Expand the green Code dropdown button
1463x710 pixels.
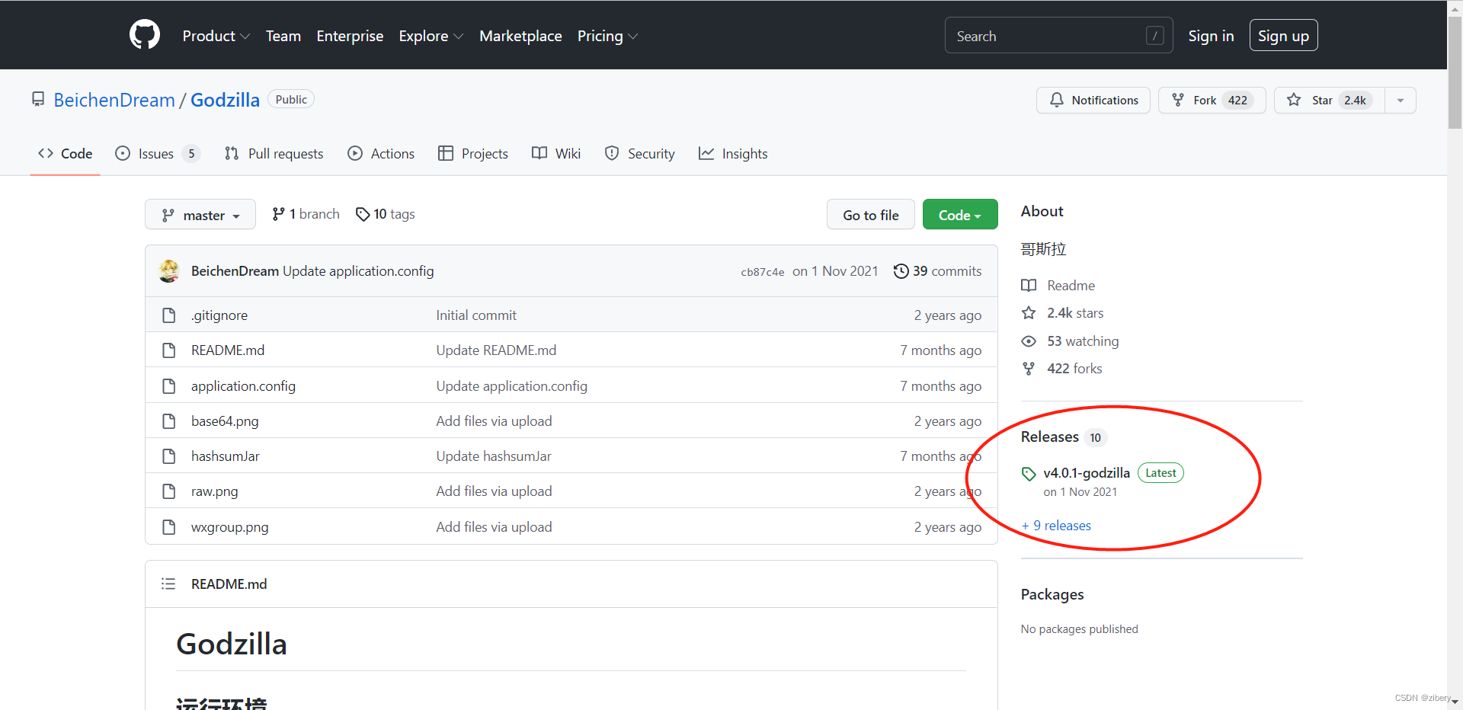[960, 216]
